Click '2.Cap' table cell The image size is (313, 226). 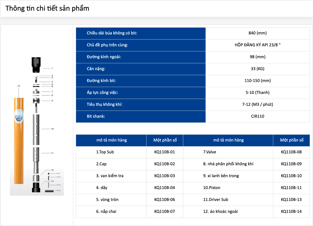(111, 164)
